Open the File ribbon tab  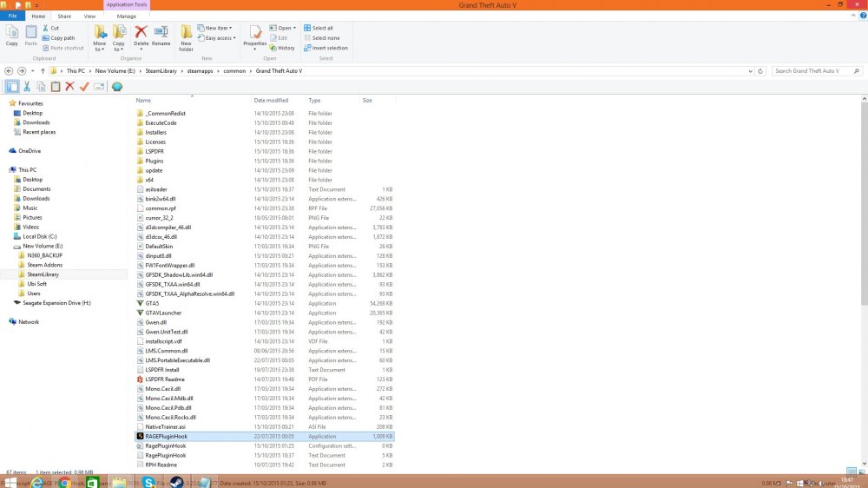(x=12, y=16)
